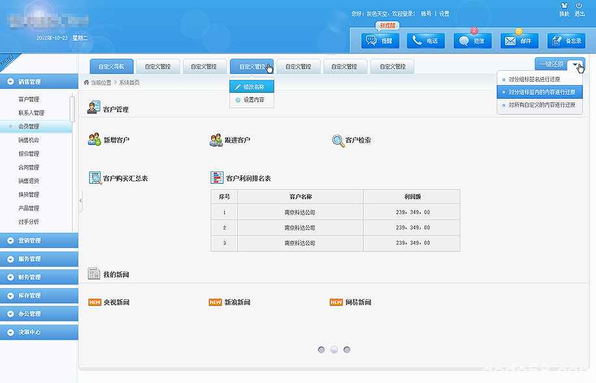This screenshot has height=383, width=596.
Task: Click the 退出 power logout icon
Action: click(x=579, y=6)
